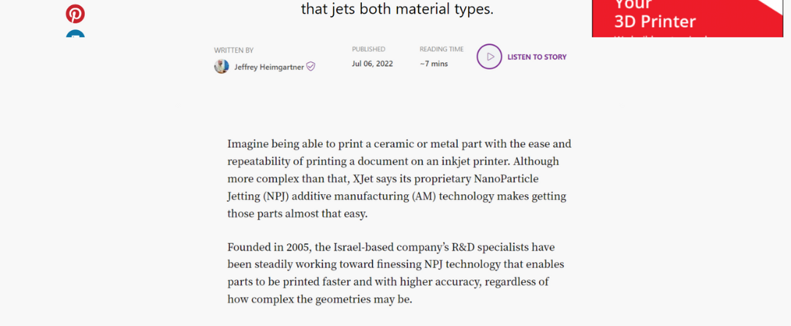This screenshot has height=326, width=791.
Task: Click the verified shield badge beside author
Action: [311, 67]
